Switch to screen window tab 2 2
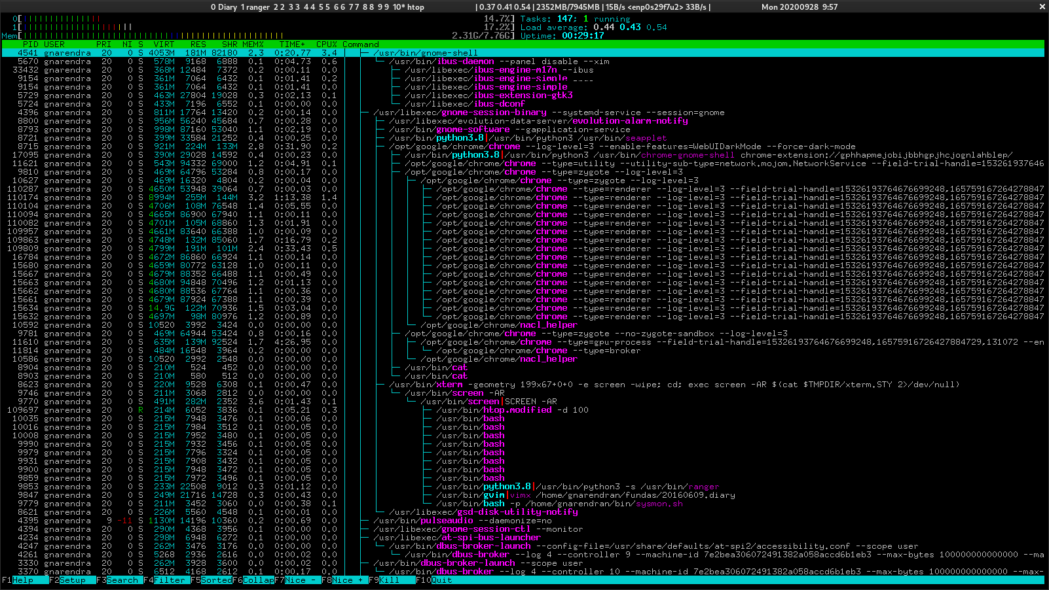This screenshot has width=1049, height=590. pos(279,7)
